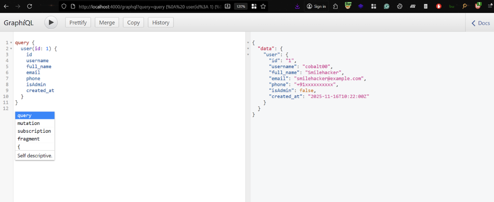494x202 pixels.
Task: Collapse the "user" object in the result pane
Action: pyautogui.click(x=248, y=55)
